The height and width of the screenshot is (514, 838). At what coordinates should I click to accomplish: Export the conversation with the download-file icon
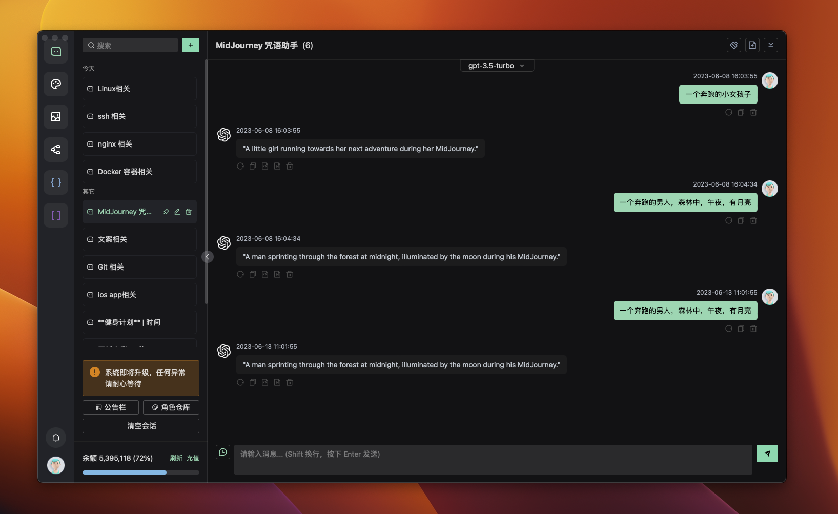click(x=752, y=45)
